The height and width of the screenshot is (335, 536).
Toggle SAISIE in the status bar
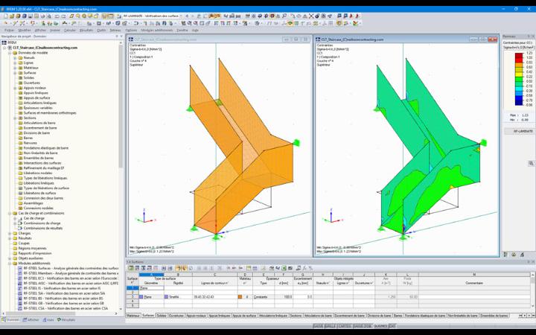pyautogui.click(x=319, y=326)
